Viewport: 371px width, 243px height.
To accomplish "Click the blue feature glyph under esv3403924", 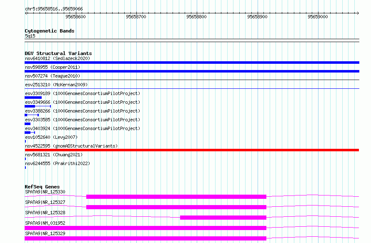I will pos(30,133).
